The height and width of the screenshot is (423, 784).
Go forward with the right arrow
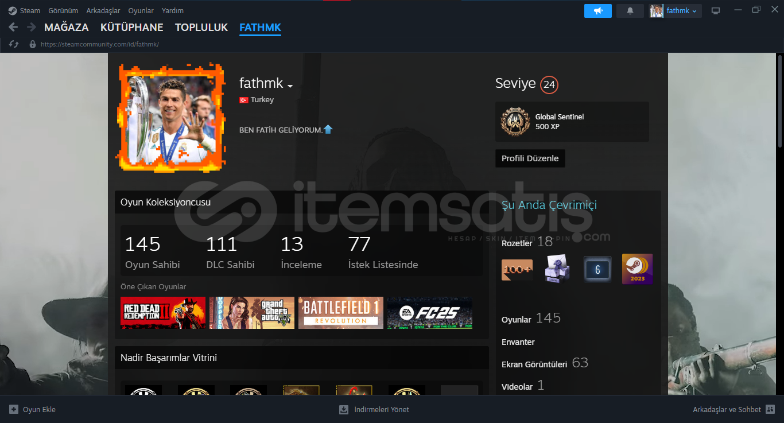pyautogui.click(x=32, y=27)
